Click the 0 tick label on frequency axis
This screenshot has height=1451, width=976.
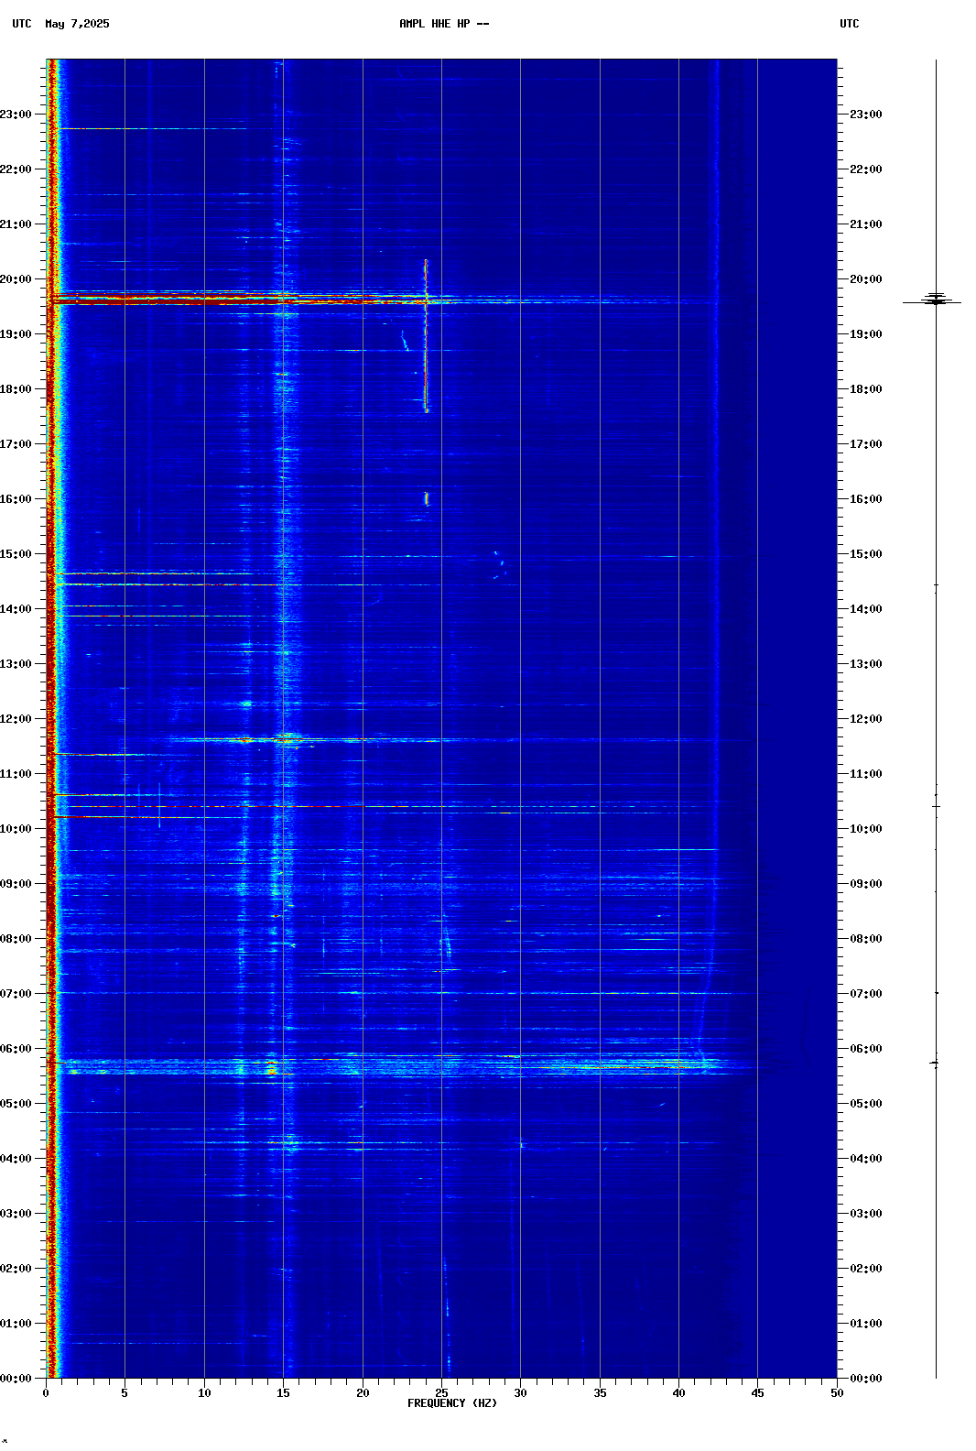click(x=46, y=1393)
